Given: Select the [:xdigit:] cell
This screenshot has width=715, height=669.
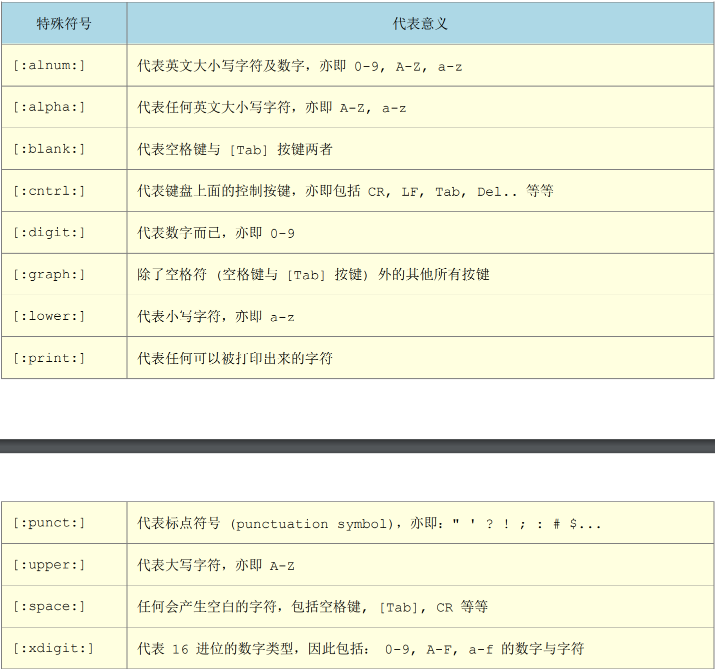Looking at the screenshot, I should coord(64,648).
